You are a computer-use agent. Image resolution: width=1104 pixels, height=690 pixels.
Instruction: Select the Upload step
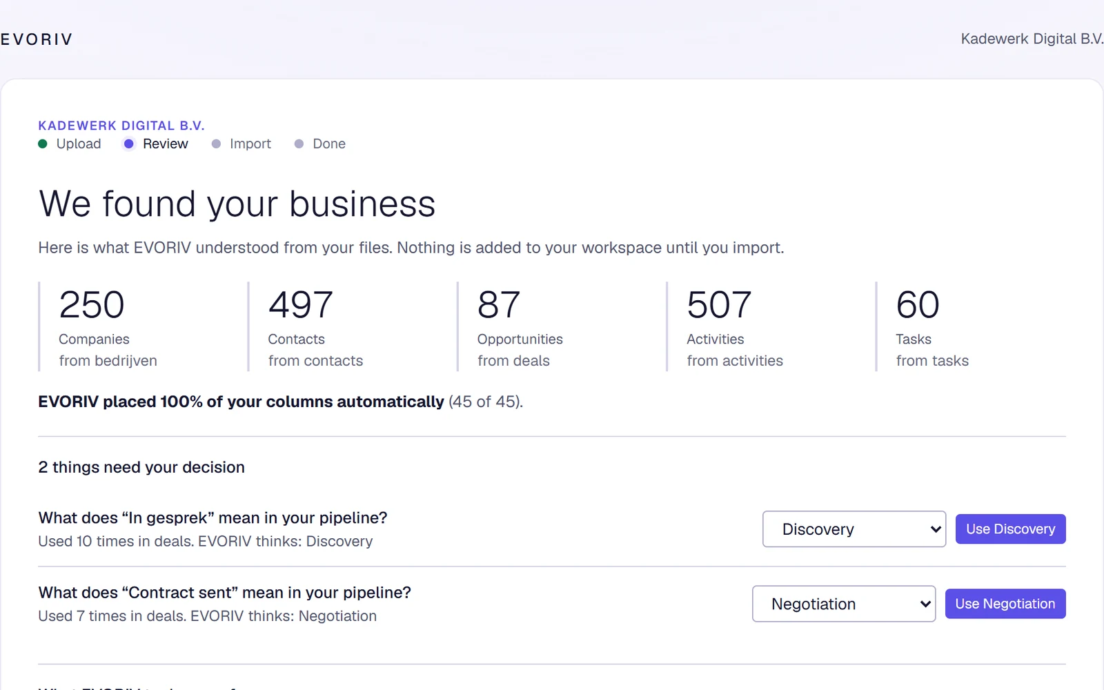coord(70,144)
